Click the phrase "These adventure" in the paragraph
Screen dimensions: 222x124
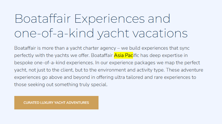(x=186, y=70)
